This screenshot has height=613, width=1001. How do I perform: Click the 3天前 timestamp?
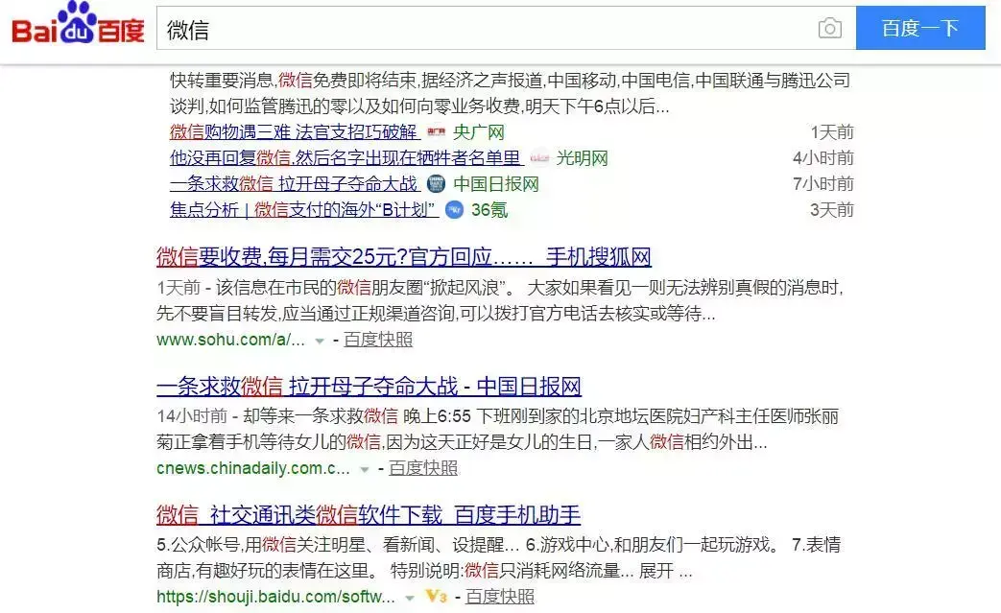coord(832,210)
